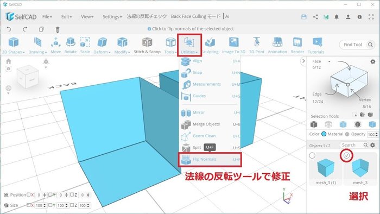Toggle the mesh_3 selection checkmark
This screenshot has width=380, height=214.
347,155
